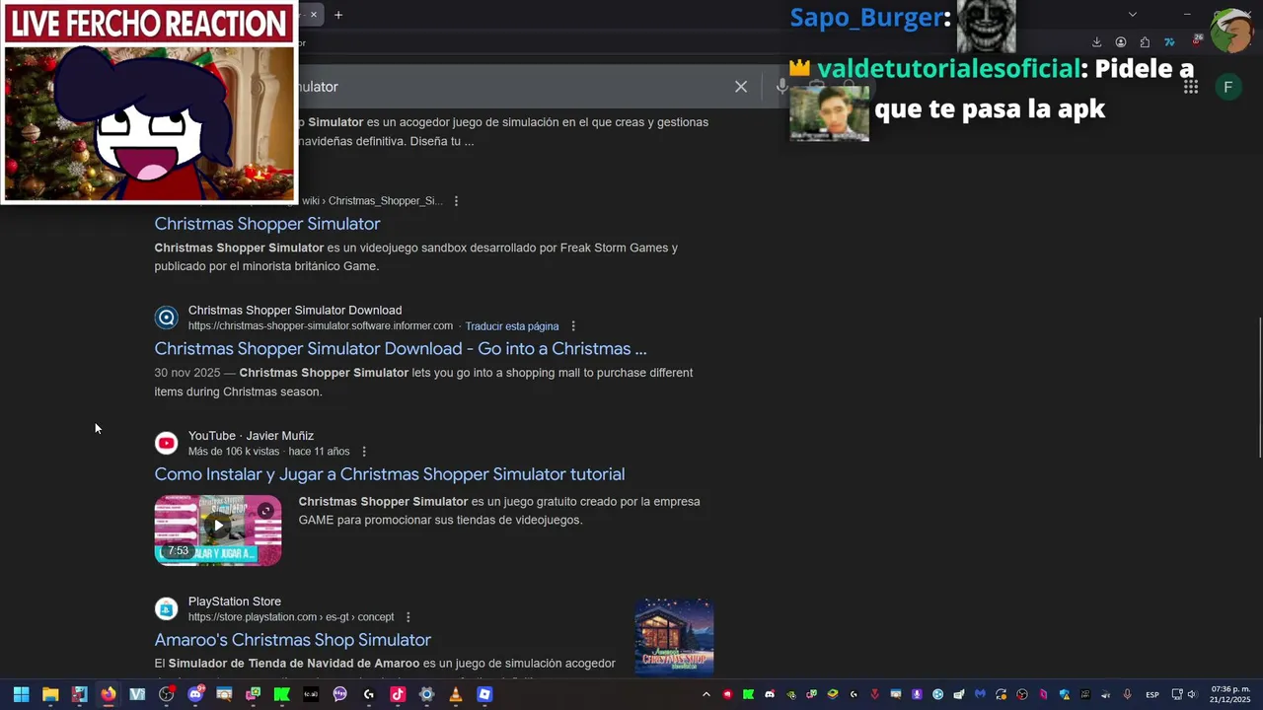Close the current browser tab
Image resolution: width=1263 pixels, height=710 pixels.
point(314,15)
